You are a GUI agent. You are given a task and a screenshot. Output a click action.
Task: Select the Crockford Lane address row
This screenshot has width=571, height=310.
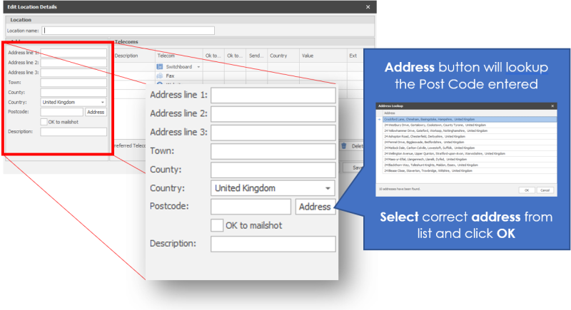[428, 119]
